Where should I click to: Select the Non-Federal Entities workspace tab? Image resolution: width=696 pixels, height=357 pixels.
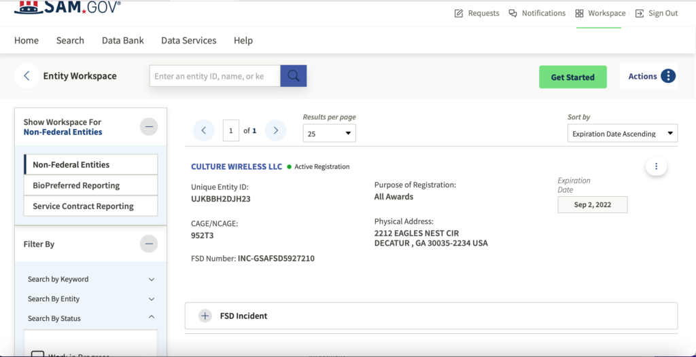tap(90, 164)
